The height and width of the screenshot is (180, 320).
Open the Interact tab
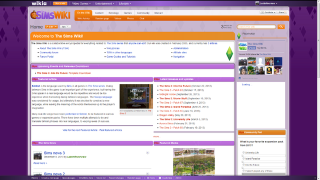click(x=158, y=13)
